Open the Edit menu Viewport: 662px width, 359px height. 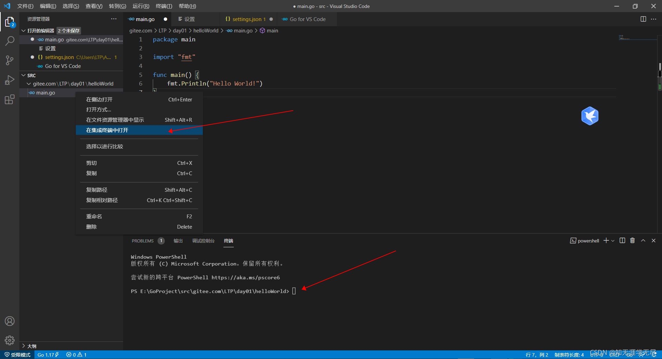(48, 6)
